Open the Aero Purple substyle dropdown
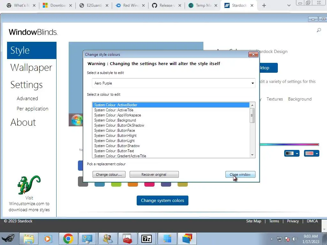 pyautogui.click(x=173, y=83)
